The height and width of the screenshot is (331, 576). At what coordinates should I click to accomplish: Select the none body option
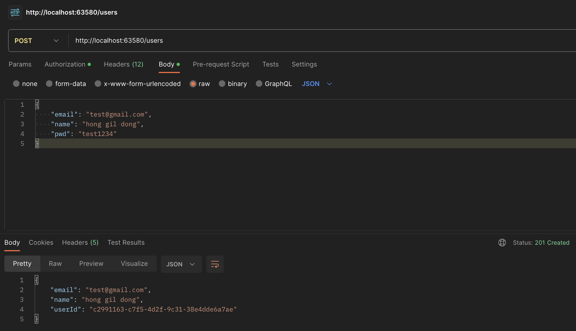click(16, 84)
